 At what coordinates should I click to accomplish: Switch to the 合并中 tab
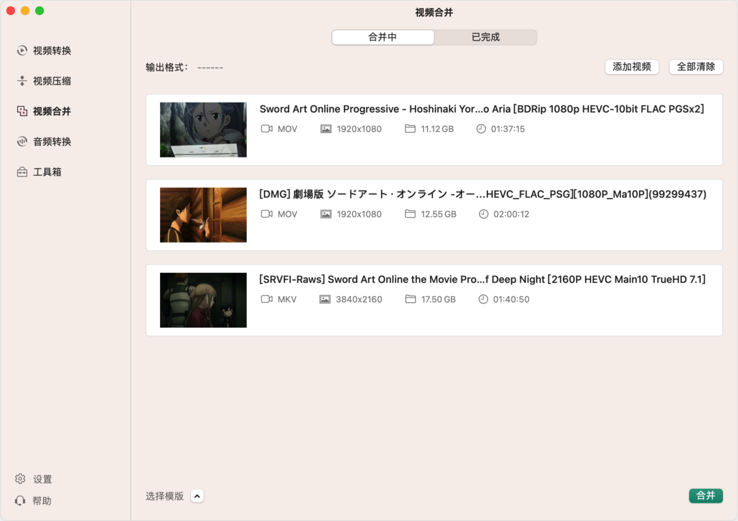coord(383,37)
